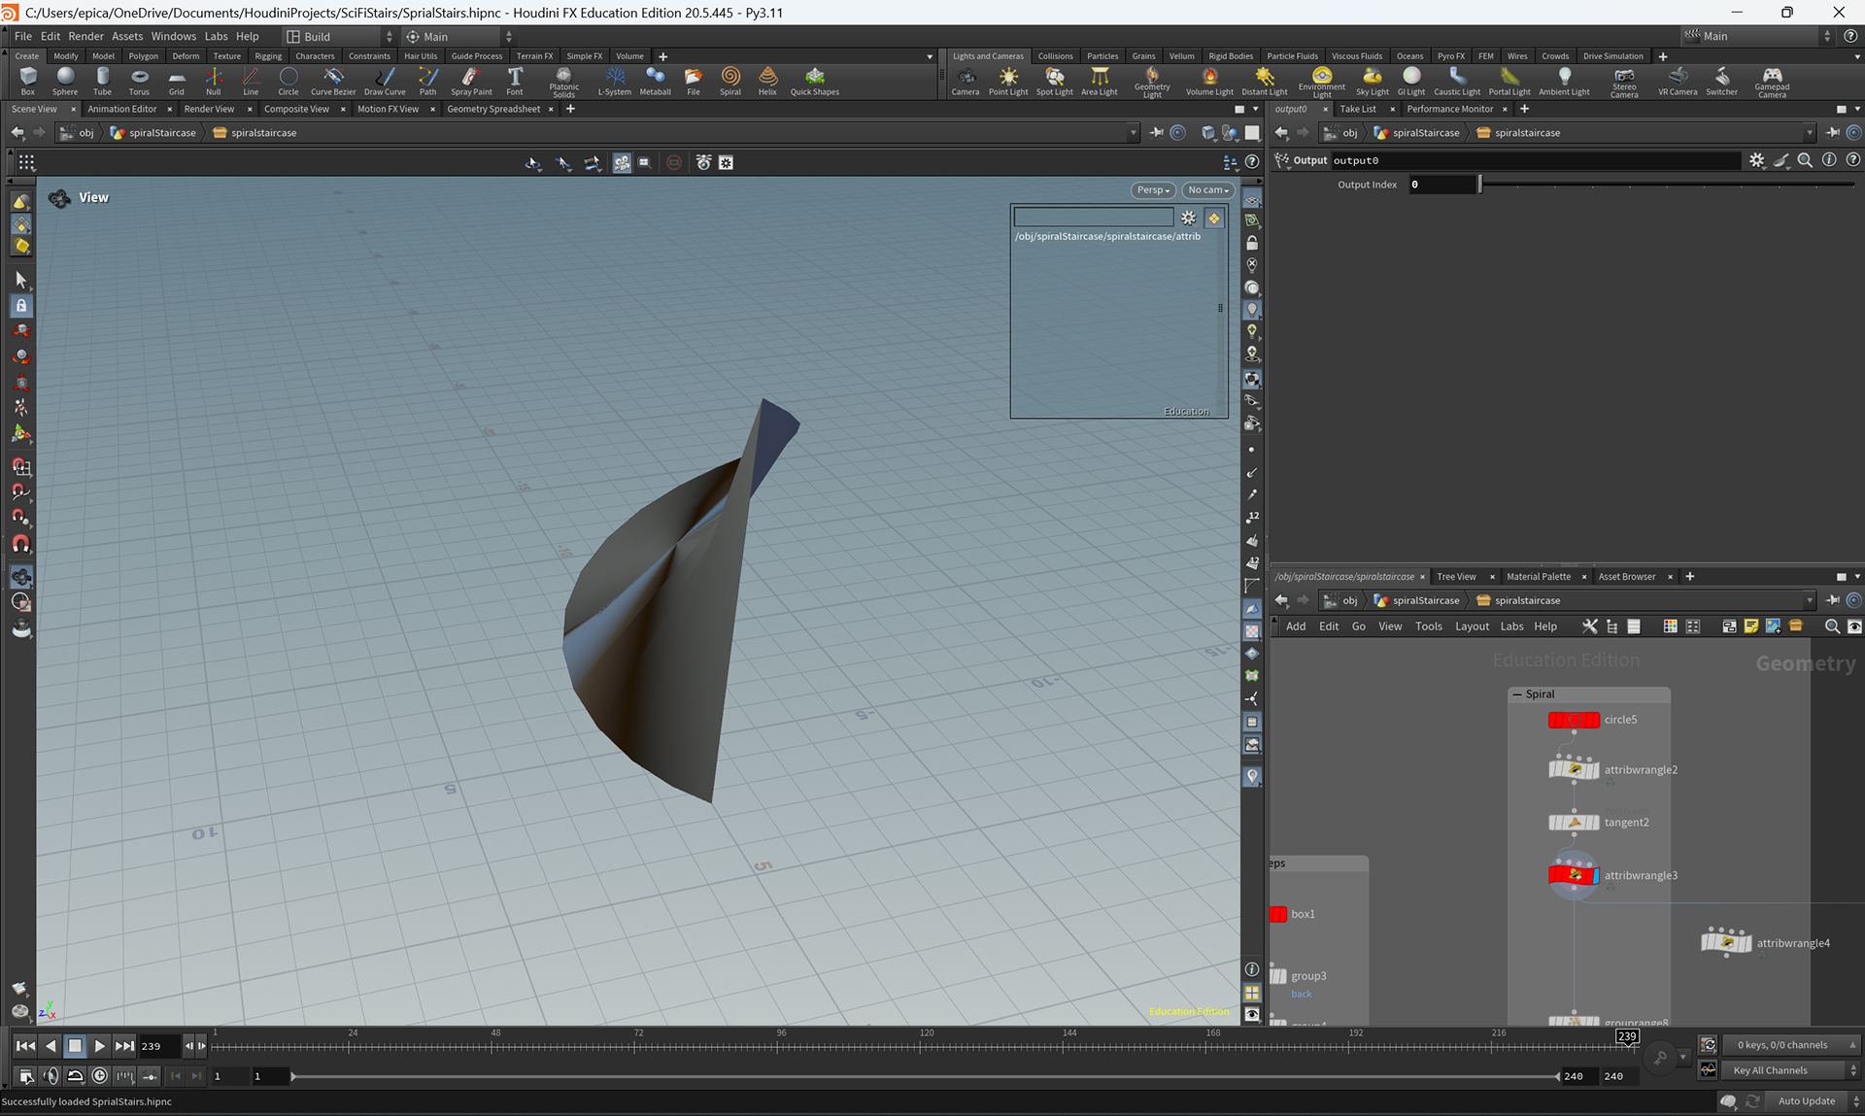1865x1116 pixels.
Task: Open the scene view path dropdown
Action: point(1133,133)
